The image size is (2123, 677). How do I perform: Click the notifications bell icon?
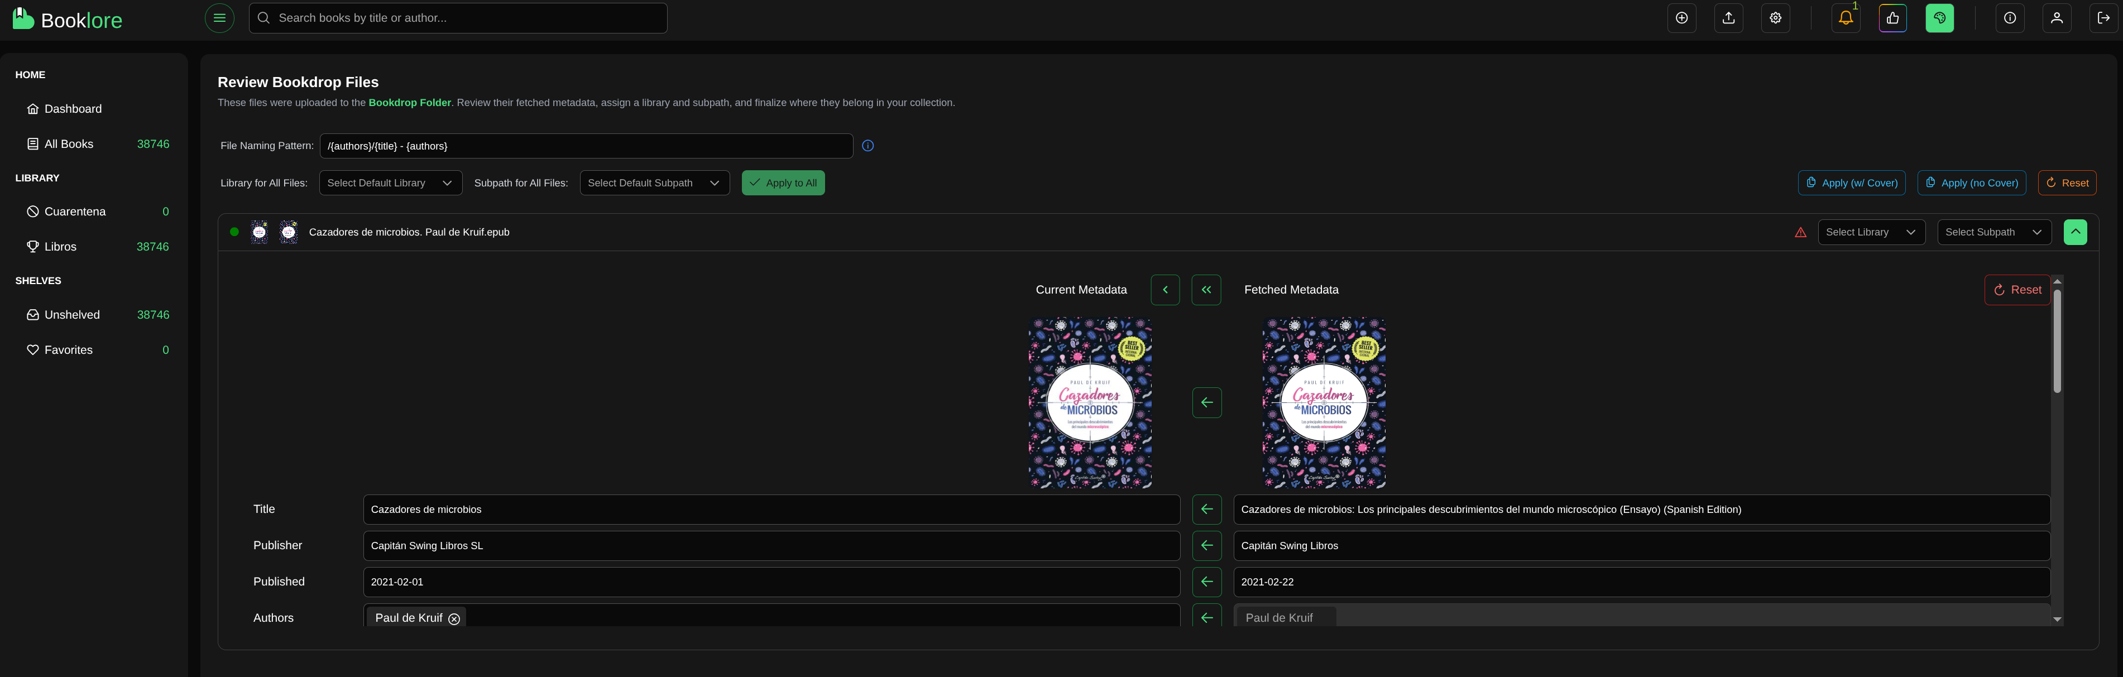1845,18
